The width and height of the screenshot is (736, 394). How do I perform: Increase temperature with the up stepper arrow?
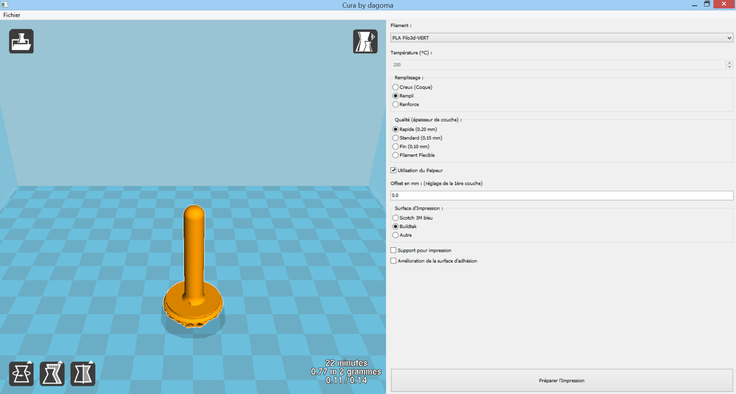[x=729, y=63]
